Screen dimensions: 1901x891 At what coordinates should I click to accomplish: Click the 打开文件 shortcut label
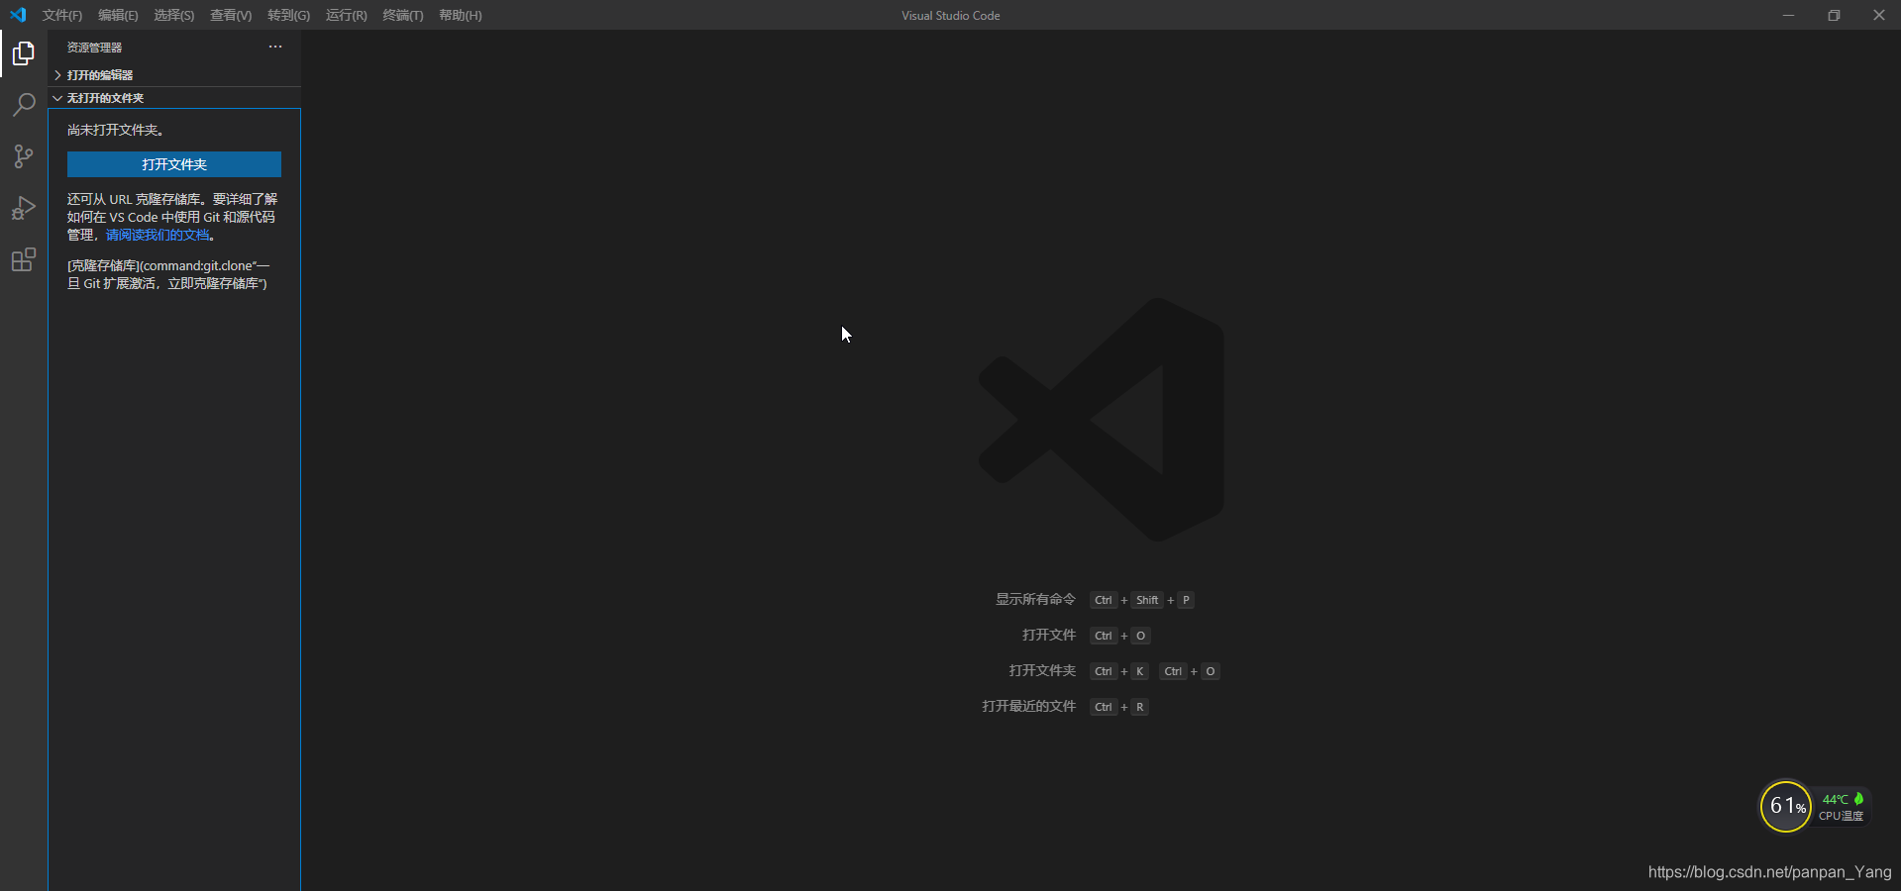pyautogui.click(x=1049, y=635)
